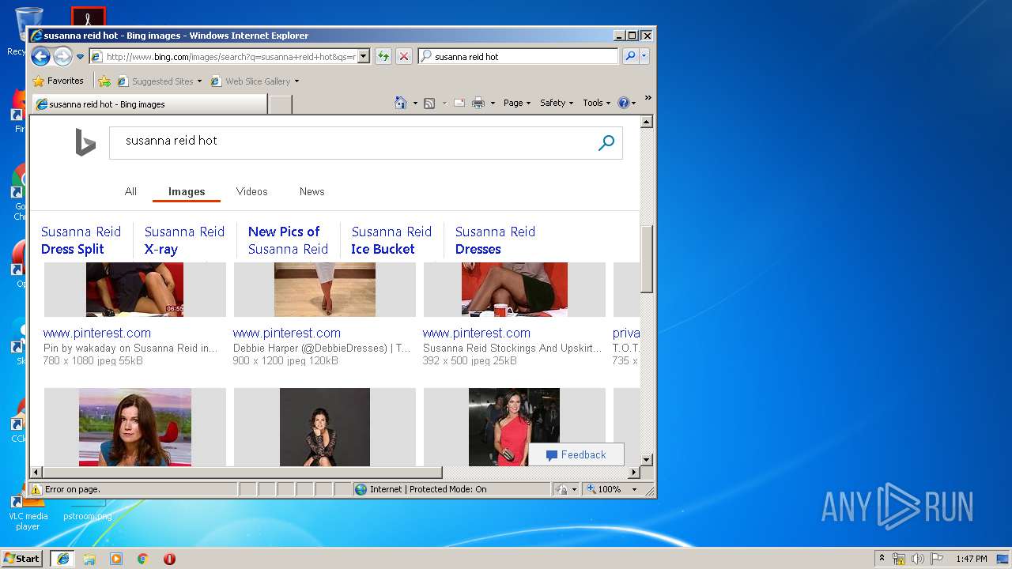Click the Feedback button
The width and height of the screenshot is (1012, 569).
576,454
